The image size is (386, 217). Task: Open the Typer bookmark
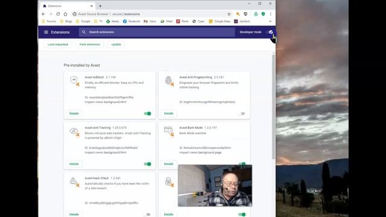pyautogui.click(x=198, y=22)
